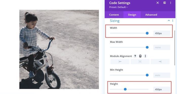Click the expand modal fullscreen icon

tap(158, 3)
